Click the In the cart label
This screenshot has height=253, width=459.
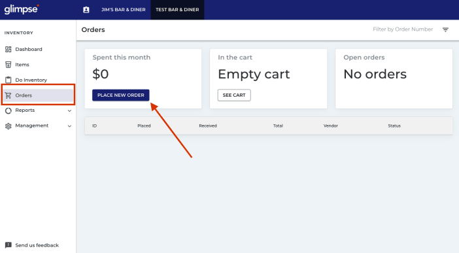235,58
